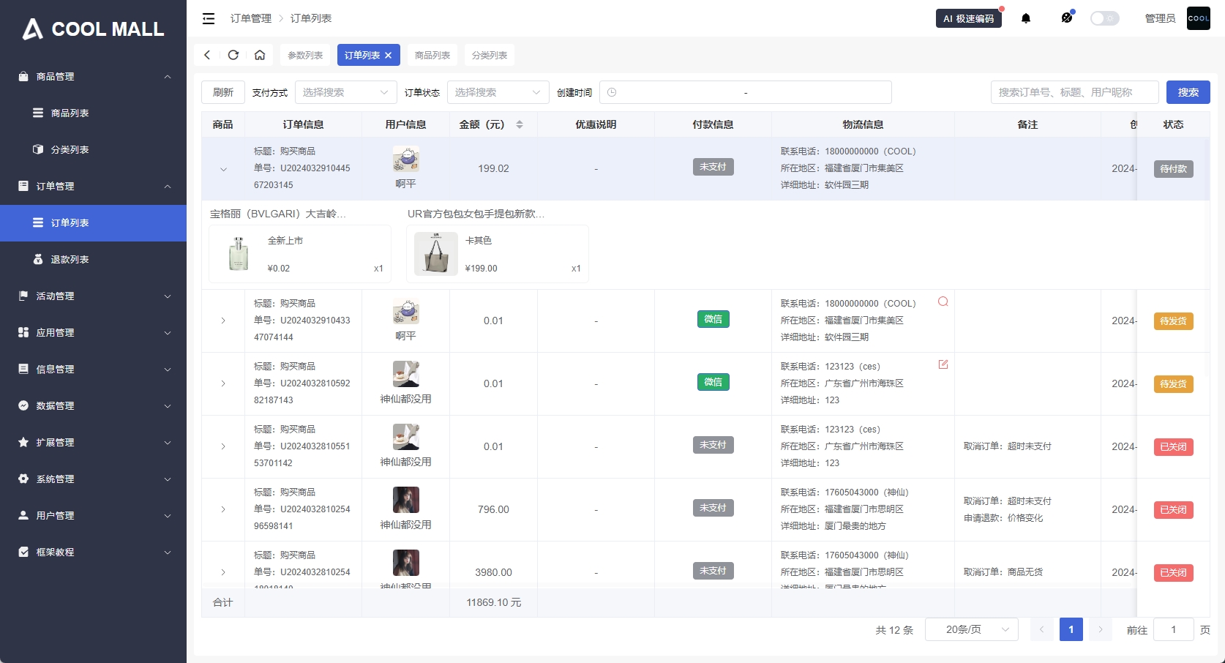
Task: Expand the 扩展管理 sidebar menu
Action: (93, 442)
